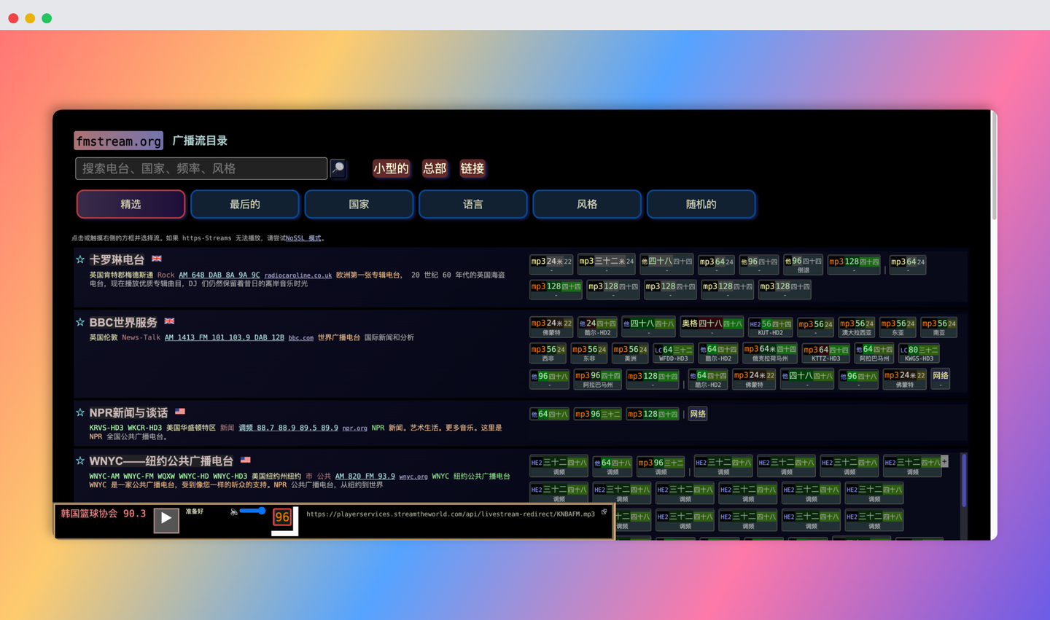Switch to the 国家 tab

tap(359, 204)
